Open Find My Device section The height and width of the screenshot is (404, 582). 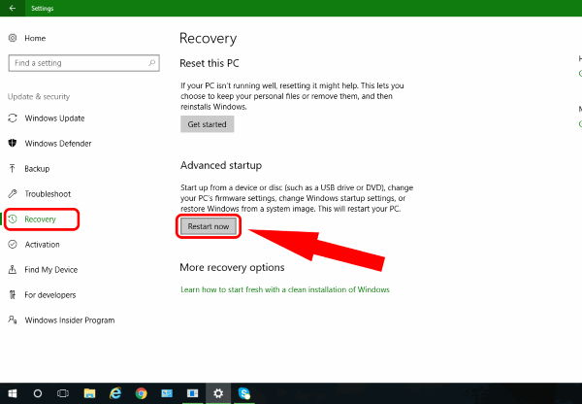[x=50, y=270]
